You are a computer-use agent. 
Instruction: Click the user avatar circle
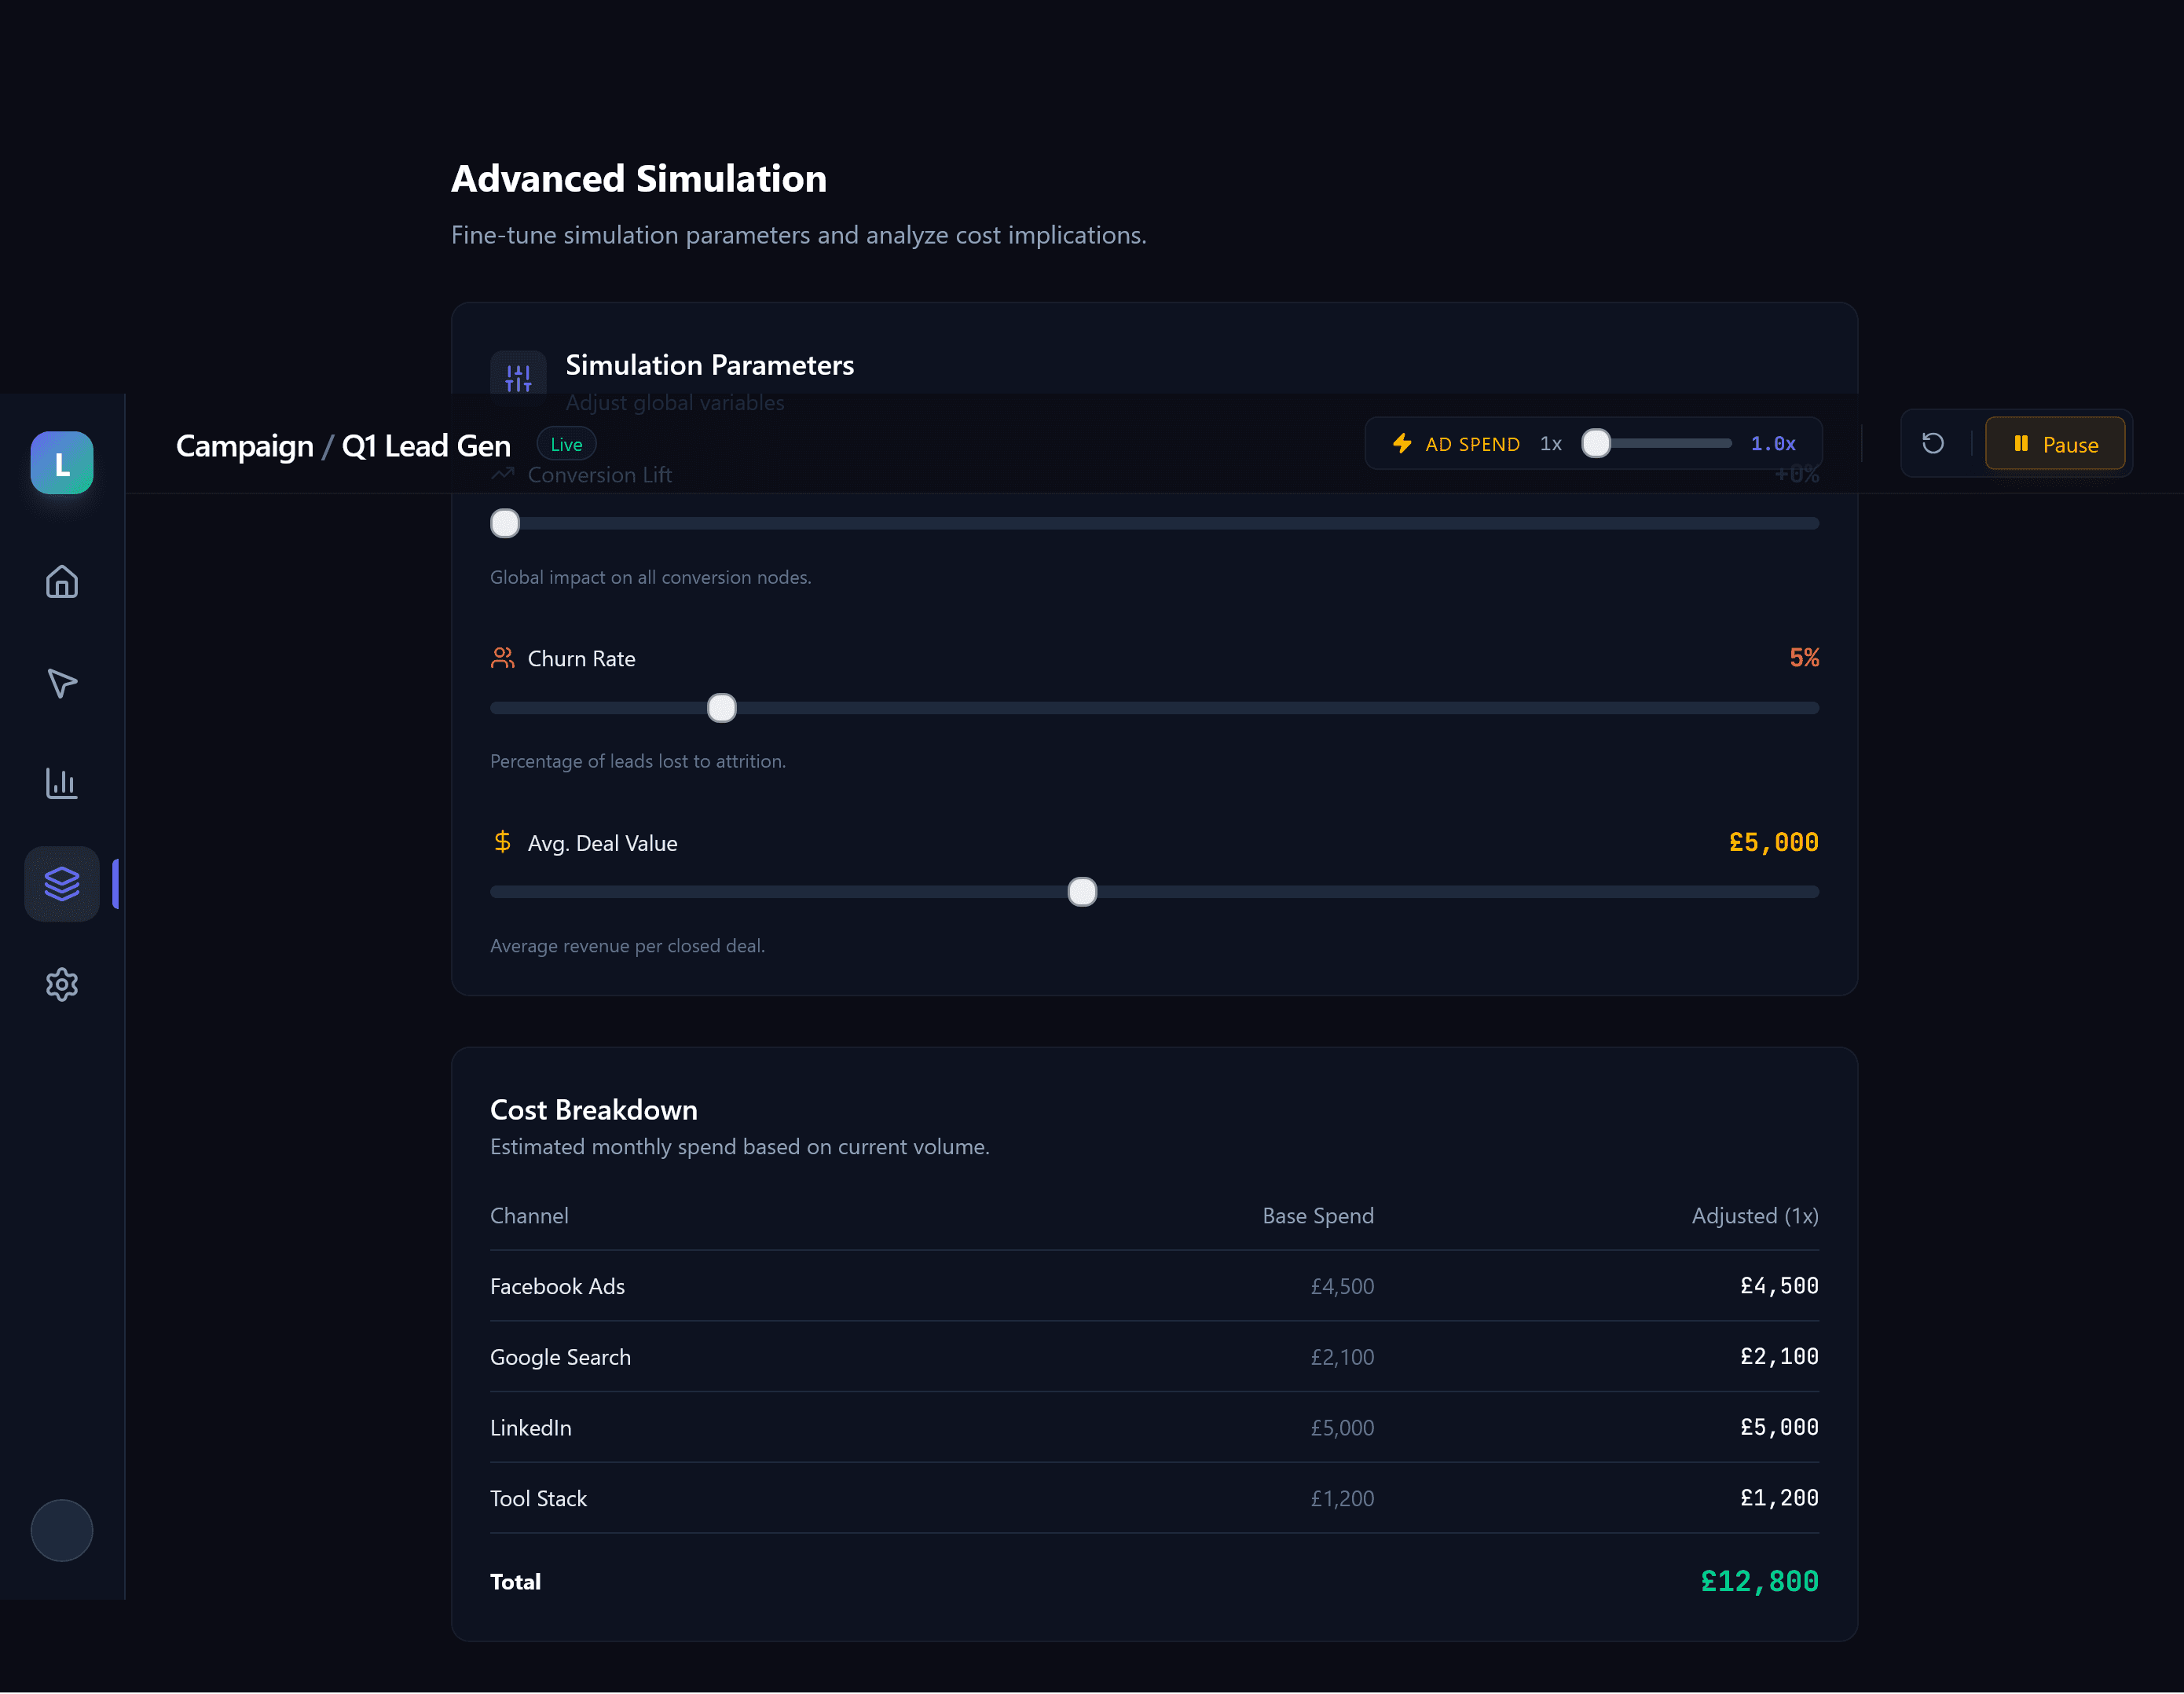62,1530
